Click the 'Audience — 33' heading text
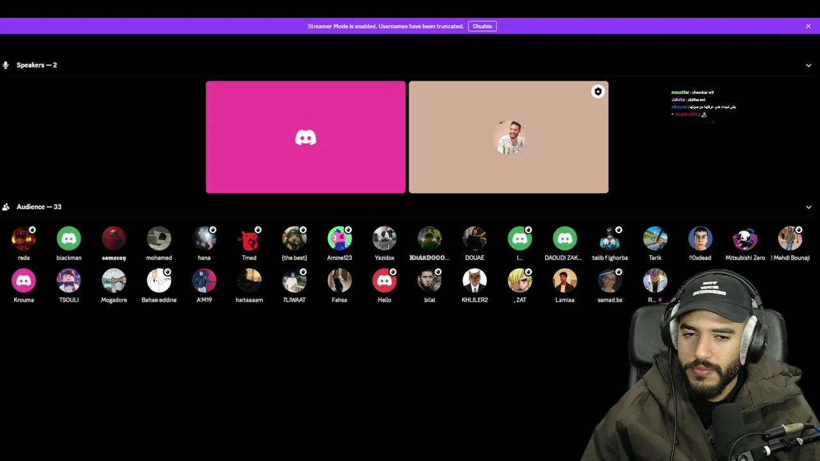This screenshot has height=461, width=820. [x=39, y=207]
